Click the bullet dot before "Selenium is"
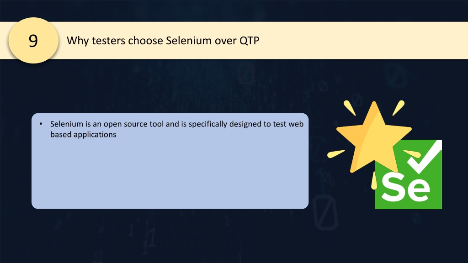468x263 pixels. (x=41, y=124)
